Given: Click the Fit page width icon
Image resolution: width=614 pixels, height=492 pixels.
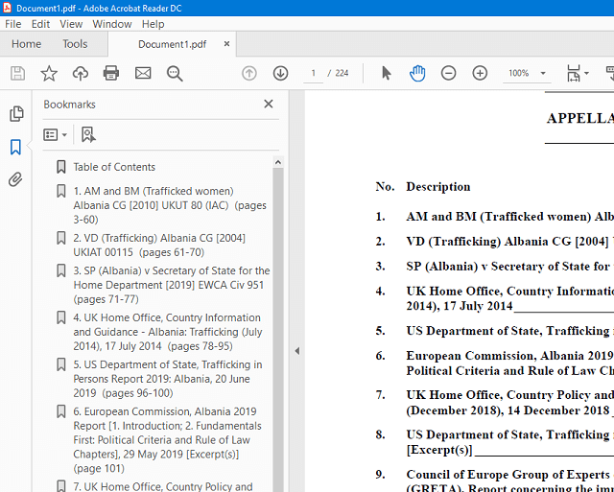Looking at the screenshot, I should [574, 73].
